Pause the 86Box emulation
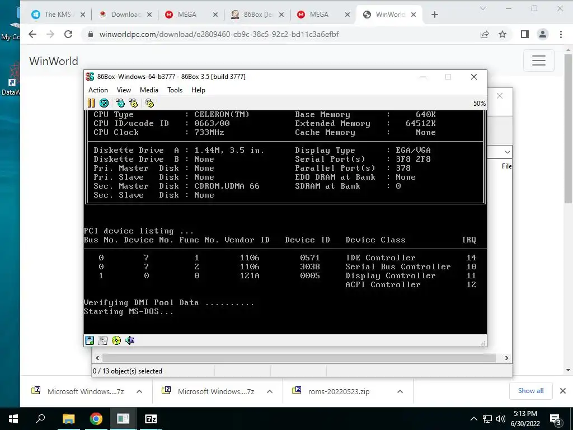Image resolution: width=573 pixels, height=430 pixels. (x=91, y=103)
